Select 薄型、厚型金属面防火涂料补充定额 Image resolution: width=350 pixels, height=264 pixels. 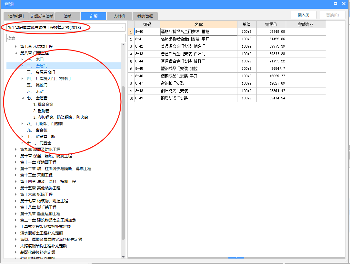(51, 240)
